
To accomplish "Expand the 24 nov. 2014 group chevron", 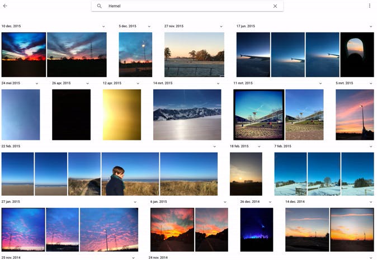I will pos(371,258).
